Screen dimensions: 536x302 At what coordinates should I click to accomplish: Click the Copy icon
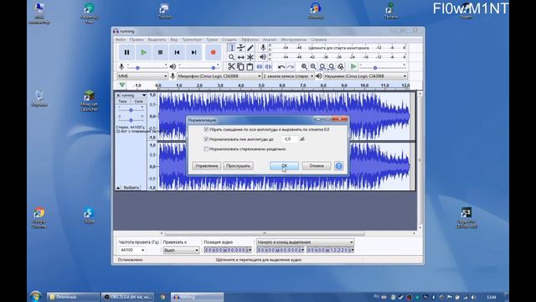(240, 67)
